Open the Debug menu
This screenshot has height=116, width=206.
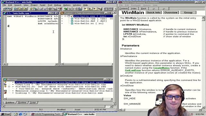(58, 5)
